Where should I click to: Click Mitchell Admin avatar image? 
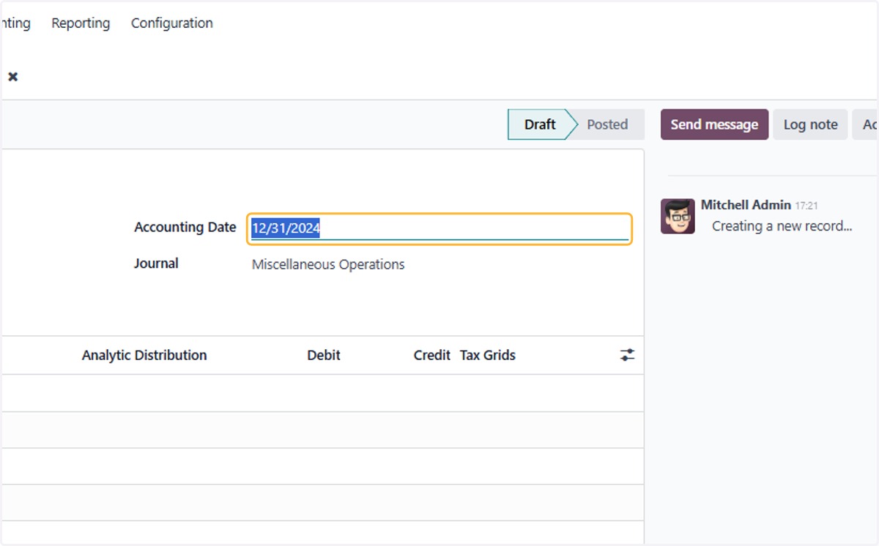click(x=678, y=216)
